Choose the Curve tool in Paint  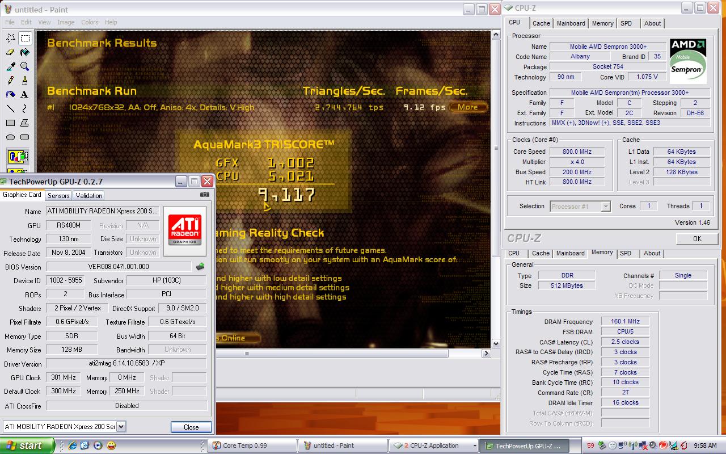pyautogui.click(x=25, y=108)
